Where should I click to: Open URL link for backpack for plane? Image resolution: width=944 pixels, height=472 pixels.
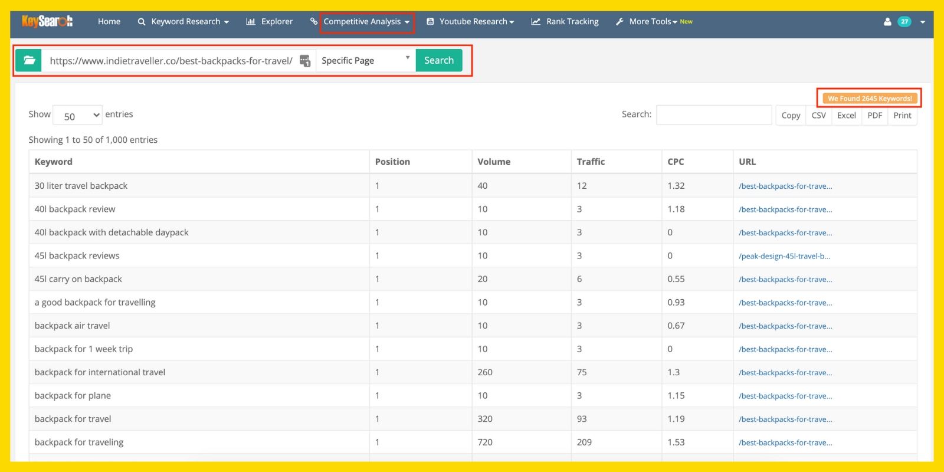785,396
